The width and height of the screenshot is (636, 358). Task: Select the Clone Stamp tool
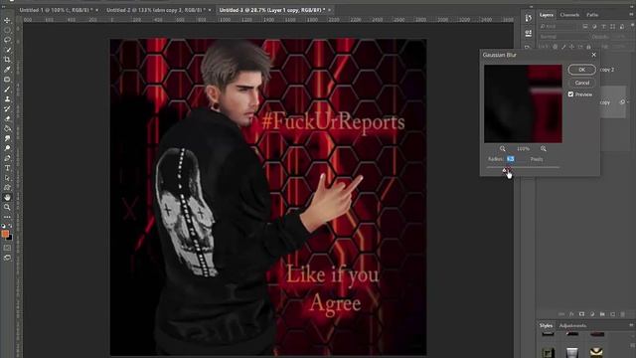pos(7,99)
